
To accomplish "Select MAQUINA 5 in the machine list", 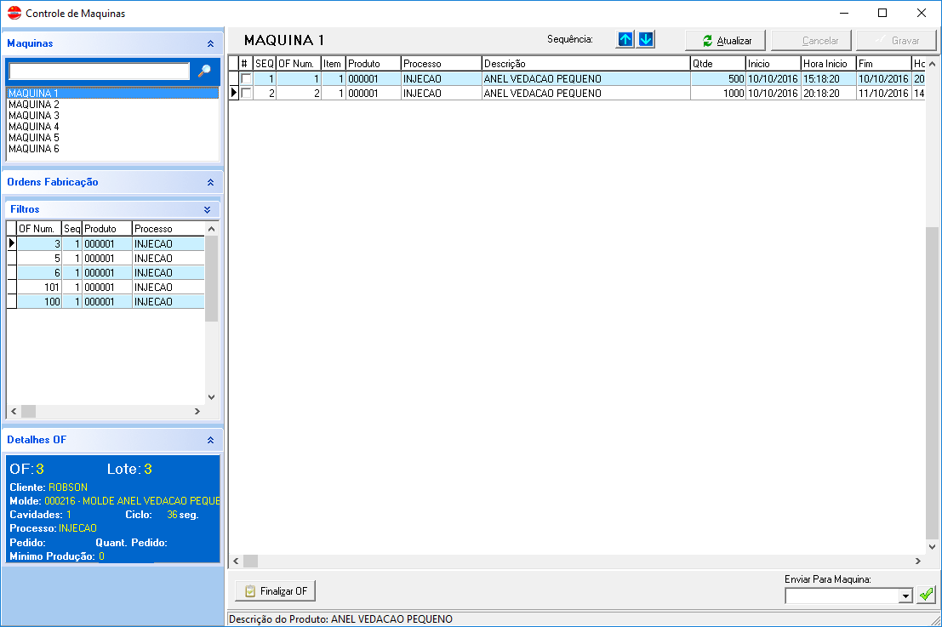I will (x=34, y=138).
